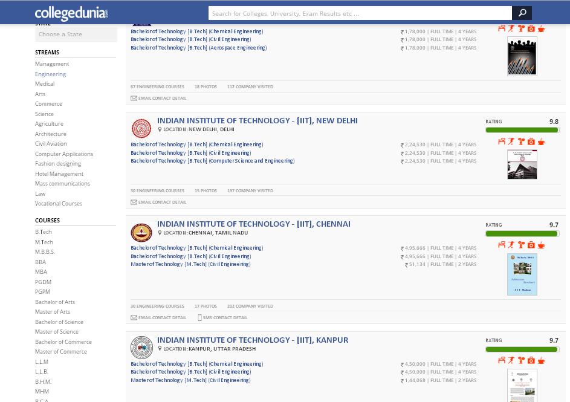Click envelope icon in IIT Chennai card
Image resolution: width=570 pixels, height=402 pixels.
tap(134, 318)
